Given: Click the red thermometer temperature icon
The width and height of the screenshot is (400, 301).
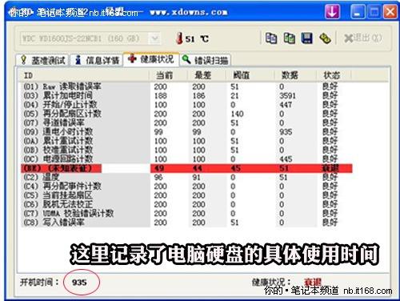Looking at the screenshot, I should [180, 38].
